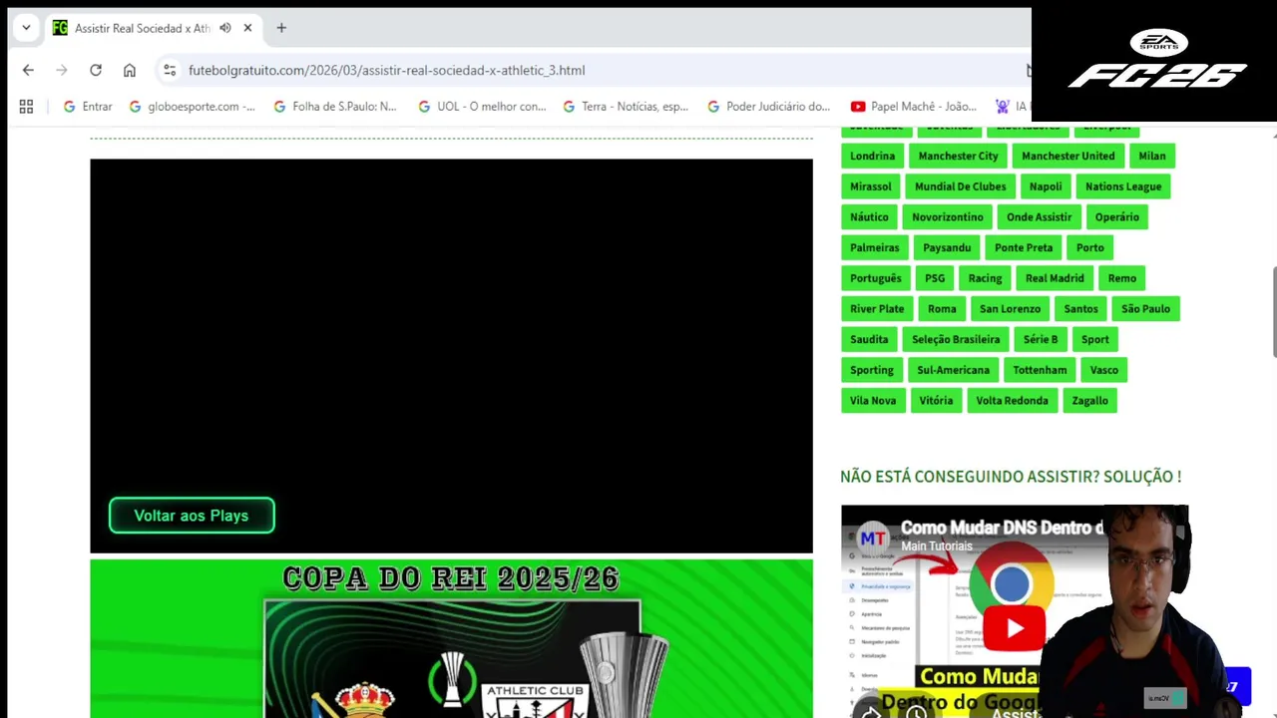Open a new tab with plus button
This screenshot has height=718, width=1277.
coord(281,28)
